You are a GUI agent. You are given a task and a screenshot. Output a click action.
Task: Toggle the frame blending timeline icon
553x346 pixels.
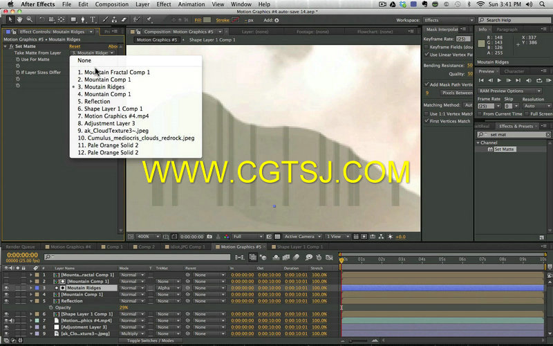point(286,257)
